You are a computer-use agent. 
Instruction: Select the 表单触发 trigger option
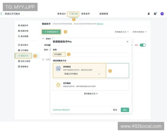click(x=91, y=71)
